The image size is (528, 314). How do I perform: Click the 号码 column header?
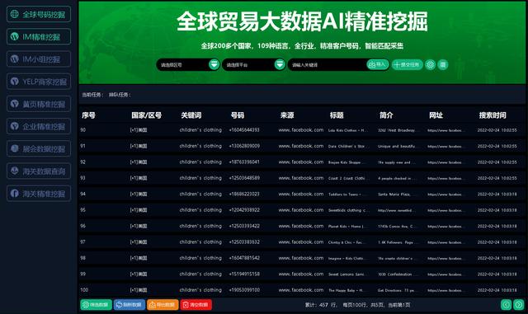tap(238, 115)
